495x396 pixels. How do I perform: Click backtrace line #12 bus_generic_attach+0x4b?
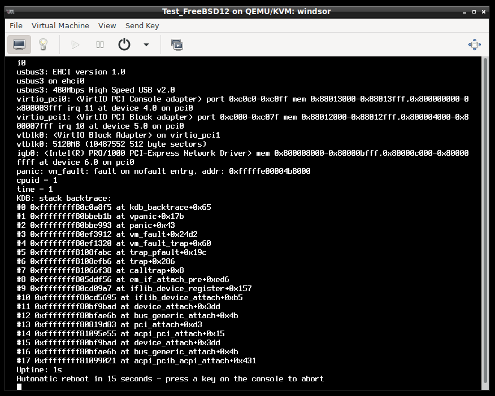click(x=127, y=316)
